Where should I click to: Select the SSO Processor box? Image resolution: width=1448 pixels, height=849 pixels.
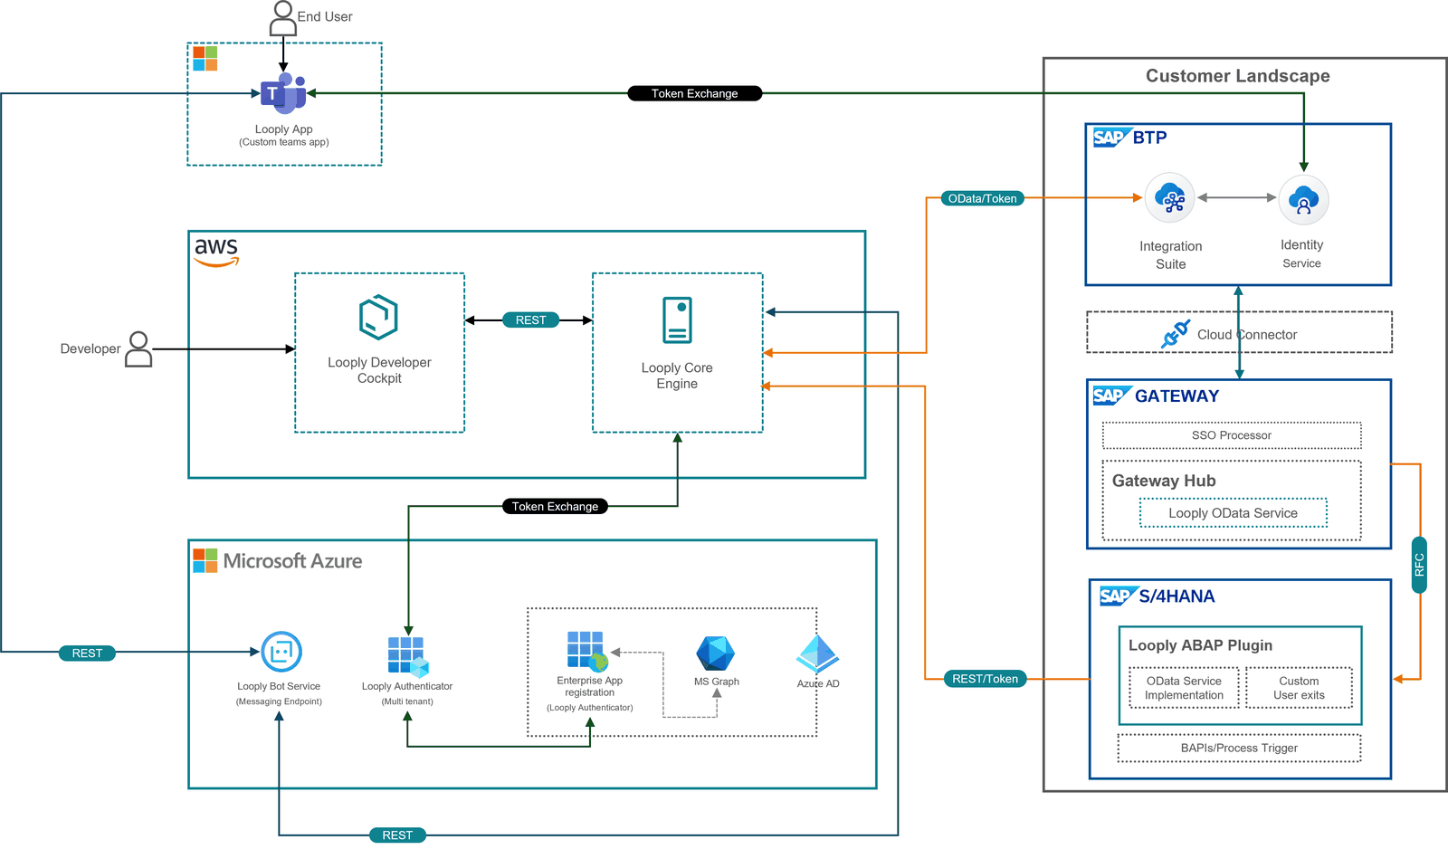(x=1232, y=435)
